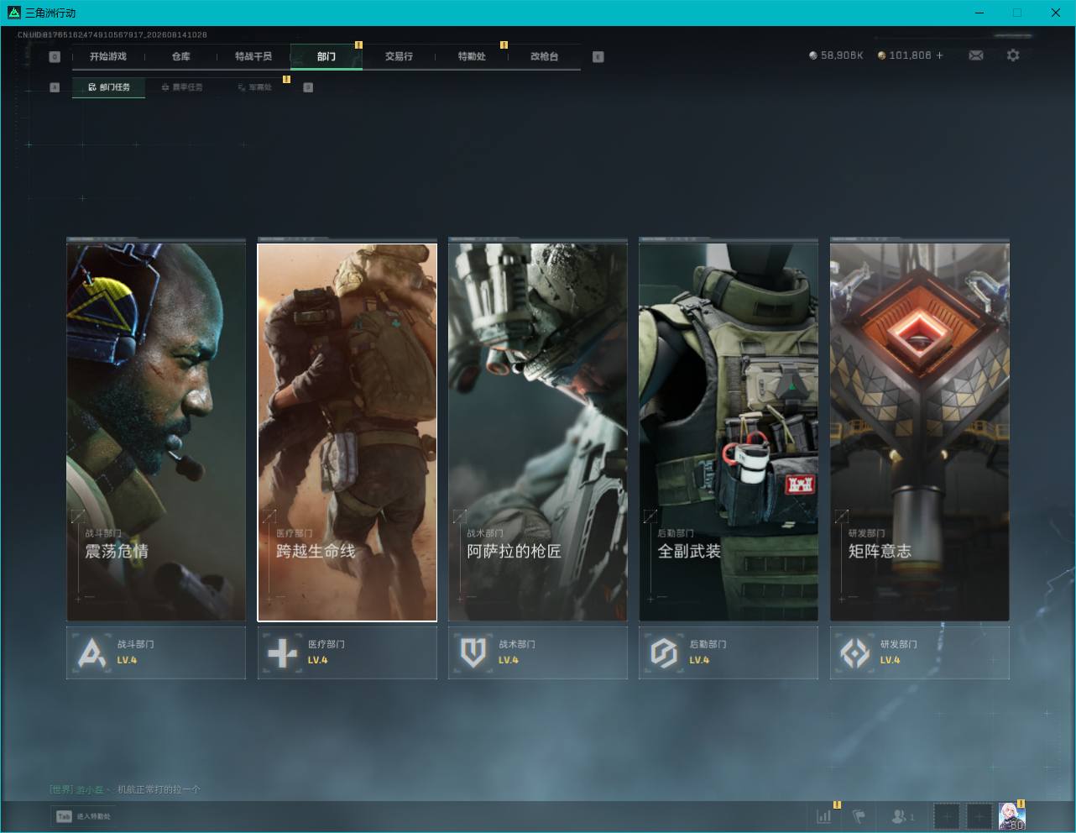The width and height of the screenshot is (1076, 833).
Task: Add currency with the plus beside 101,806
Action: pyautogui.click(x=939, y=55)
